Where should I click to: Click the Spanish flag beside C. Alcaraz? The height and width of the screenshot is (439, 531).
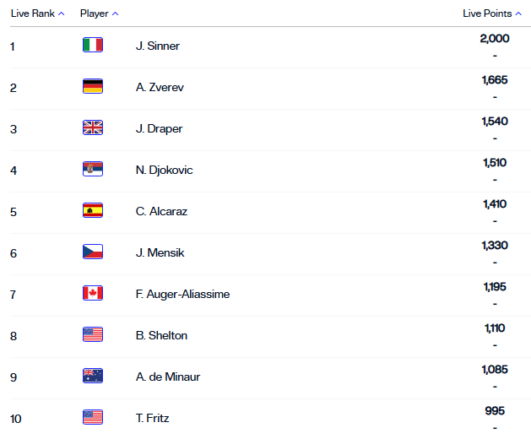coord(93,211)
